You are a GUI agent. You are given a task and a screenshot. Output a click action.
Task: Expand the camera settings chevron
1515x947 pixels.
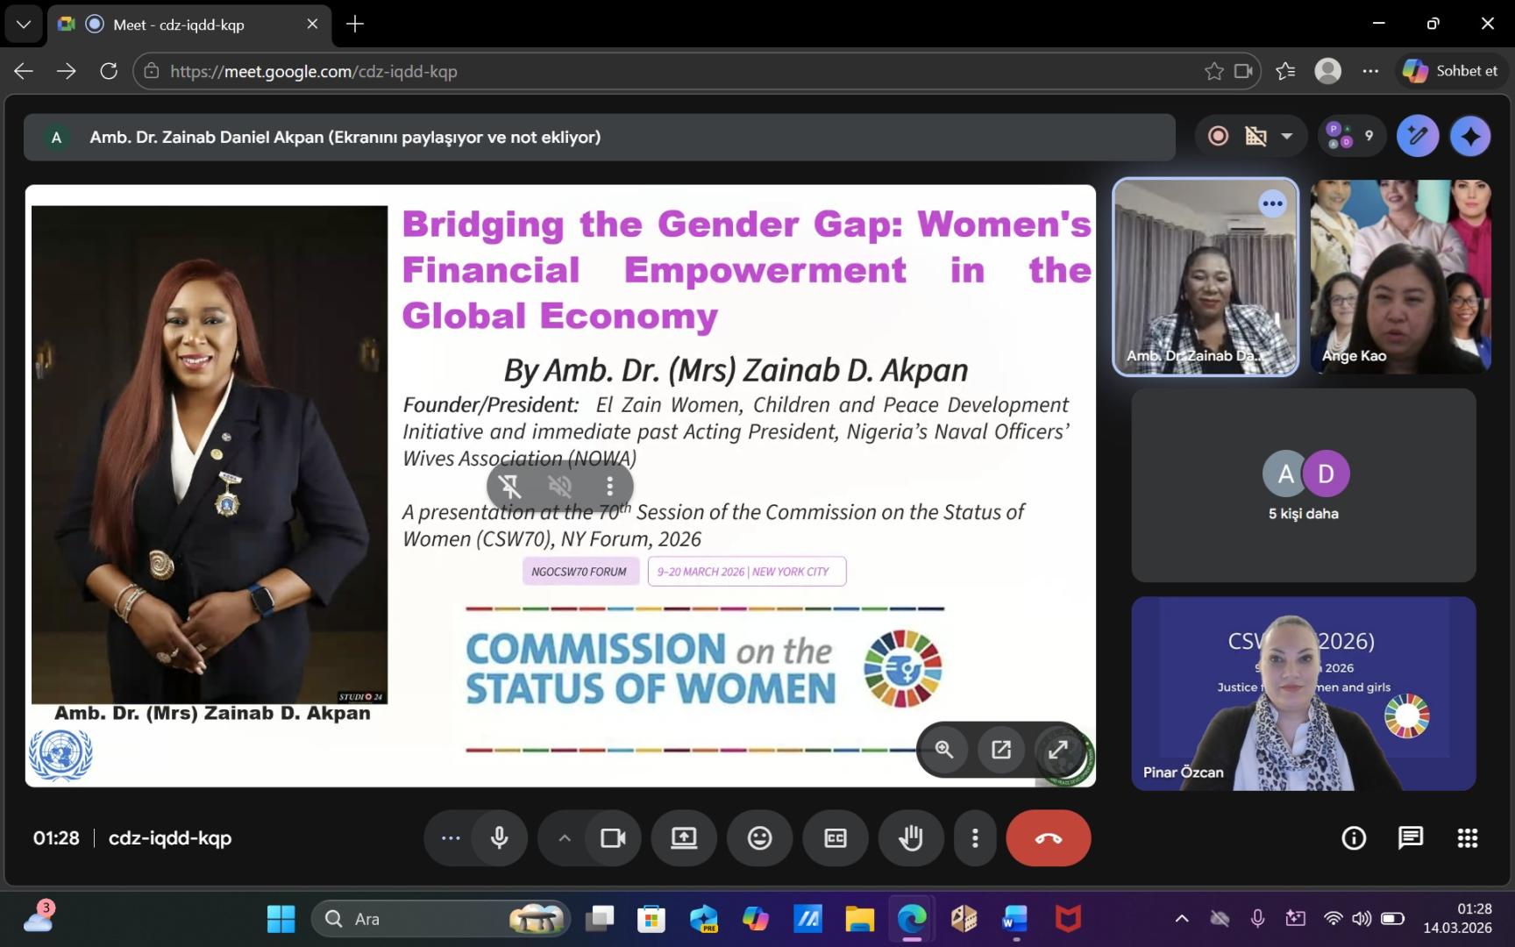(565, 838)
